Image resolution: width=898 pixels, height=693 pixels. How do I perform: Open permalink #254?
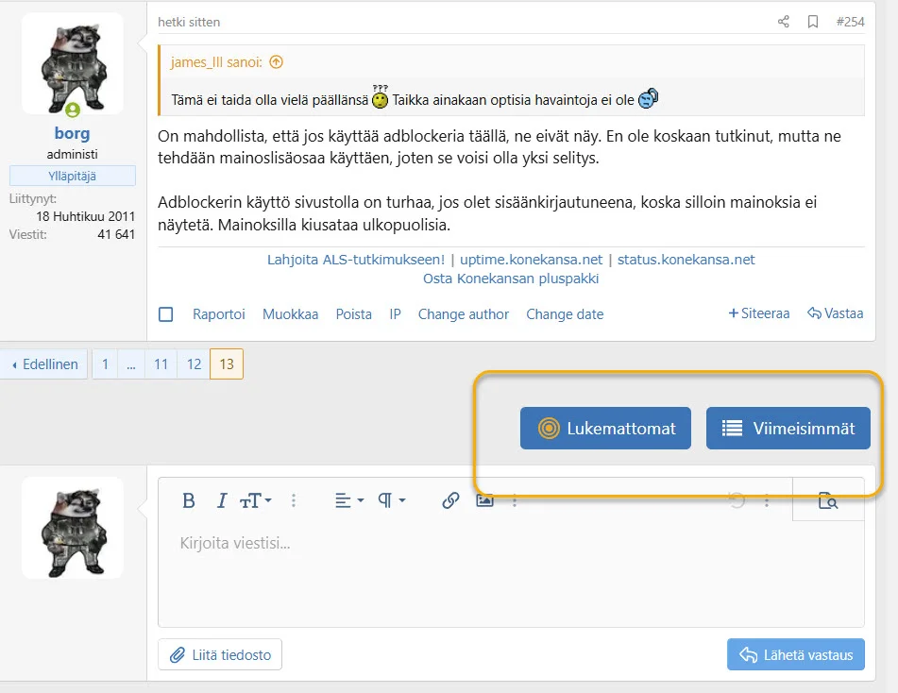pyautogui.click(x=850, y=22)
